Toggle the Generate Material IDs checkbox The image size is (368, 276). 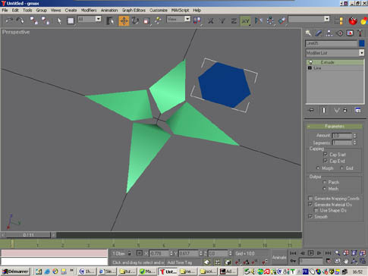click(x=310, y=204)
